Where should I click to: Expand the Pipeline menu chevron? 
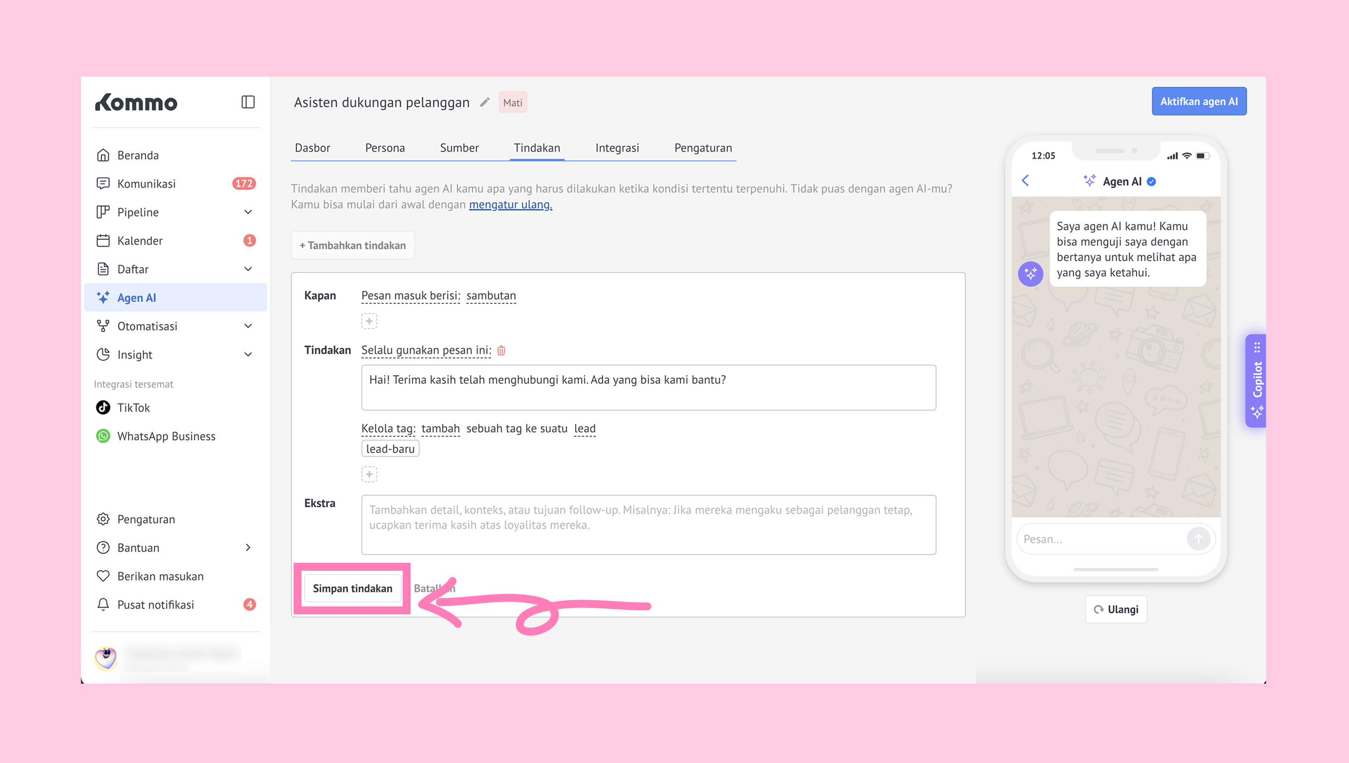(248, 212)
